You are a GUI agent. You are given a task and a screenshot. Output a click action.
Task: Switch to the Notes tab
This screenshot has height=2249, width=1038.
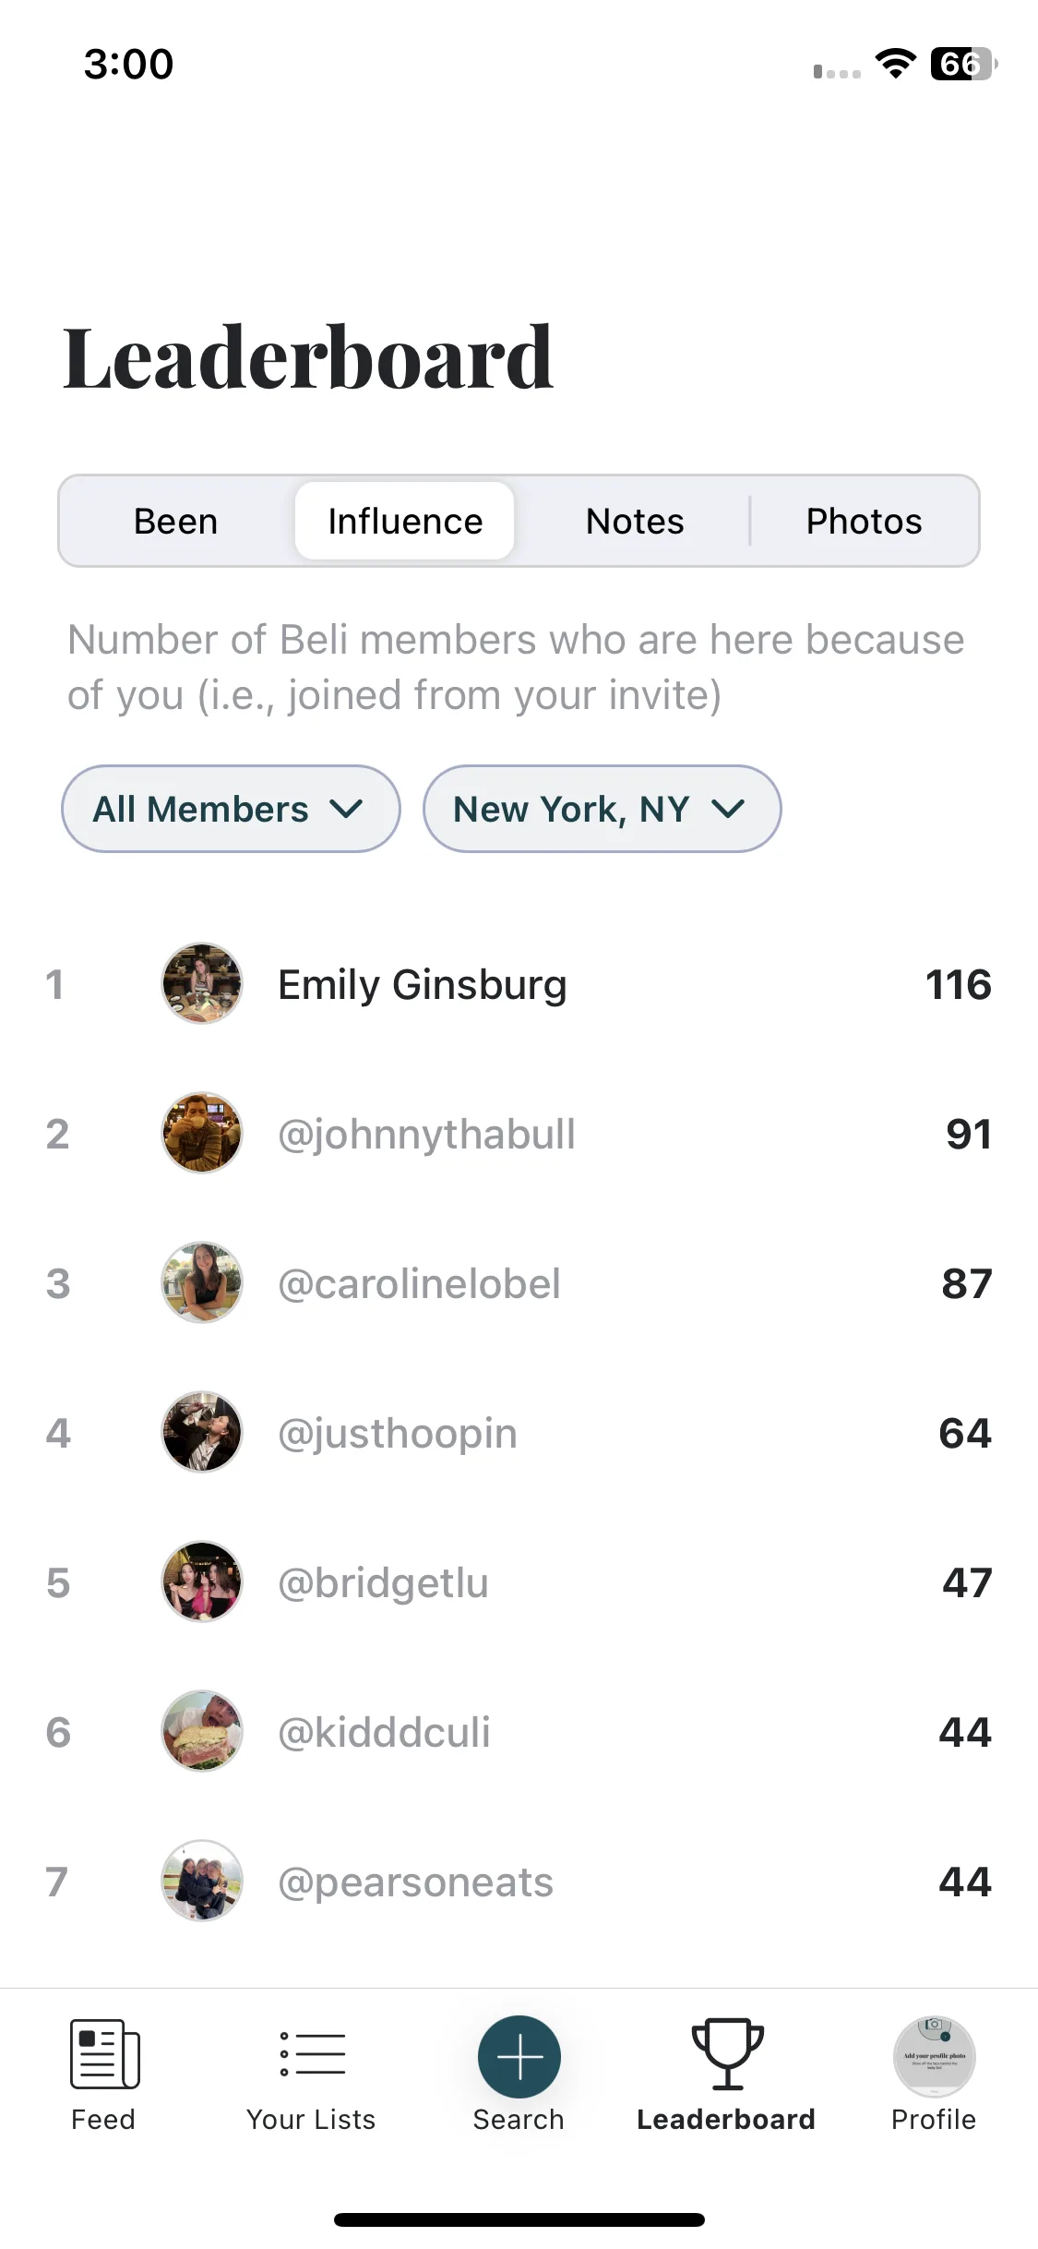635,521
